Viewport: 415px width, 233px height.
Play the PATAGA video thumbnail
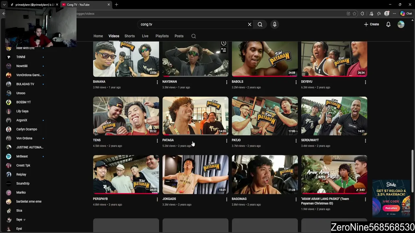[x=196, y=116]
